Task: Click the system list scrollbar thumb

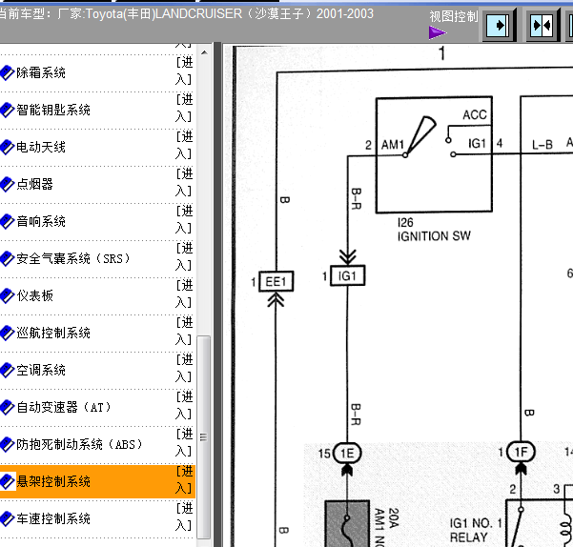Action: click(x=203, y=437)
